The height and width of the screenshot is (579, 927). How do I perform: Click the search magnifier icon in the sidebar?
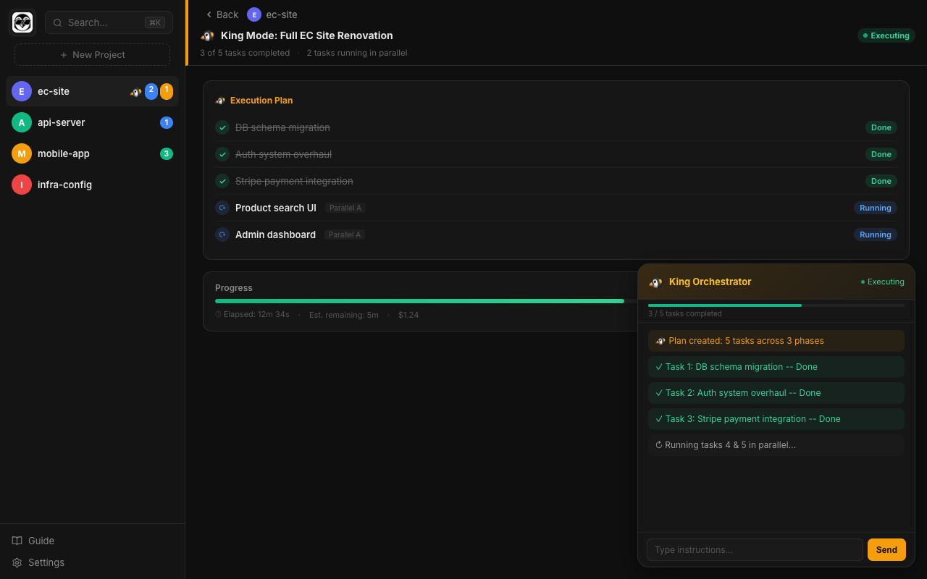tap(57, 22)
